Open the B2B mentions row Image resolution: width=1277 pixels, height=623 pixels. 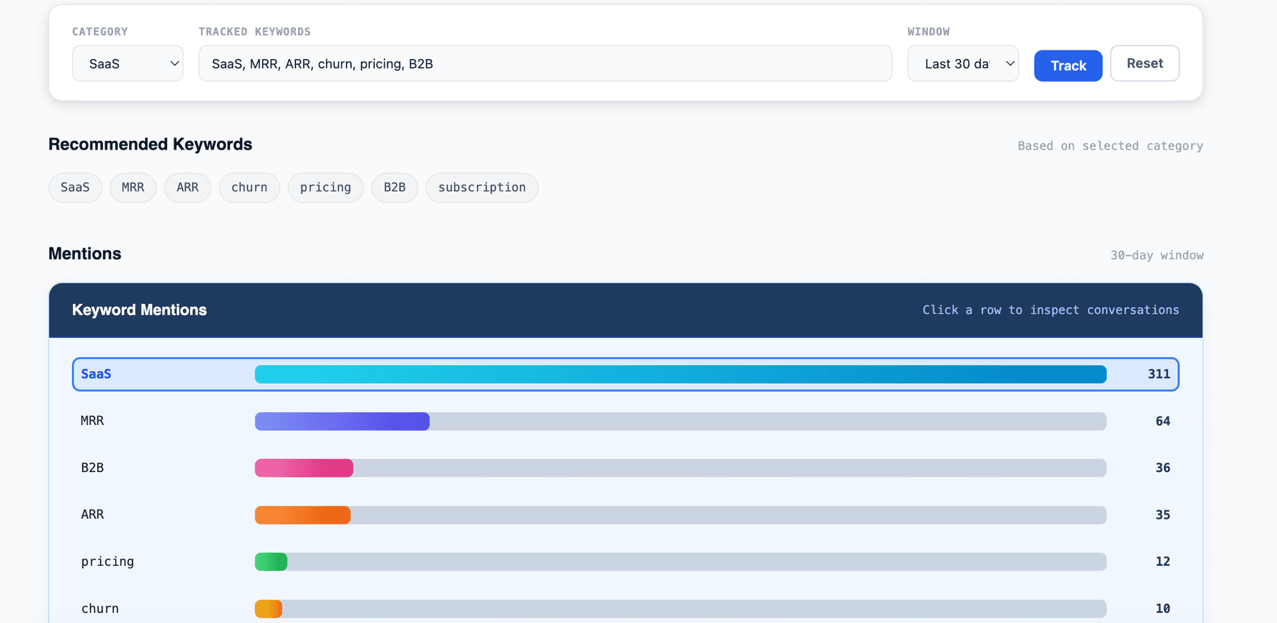point(625,468)
